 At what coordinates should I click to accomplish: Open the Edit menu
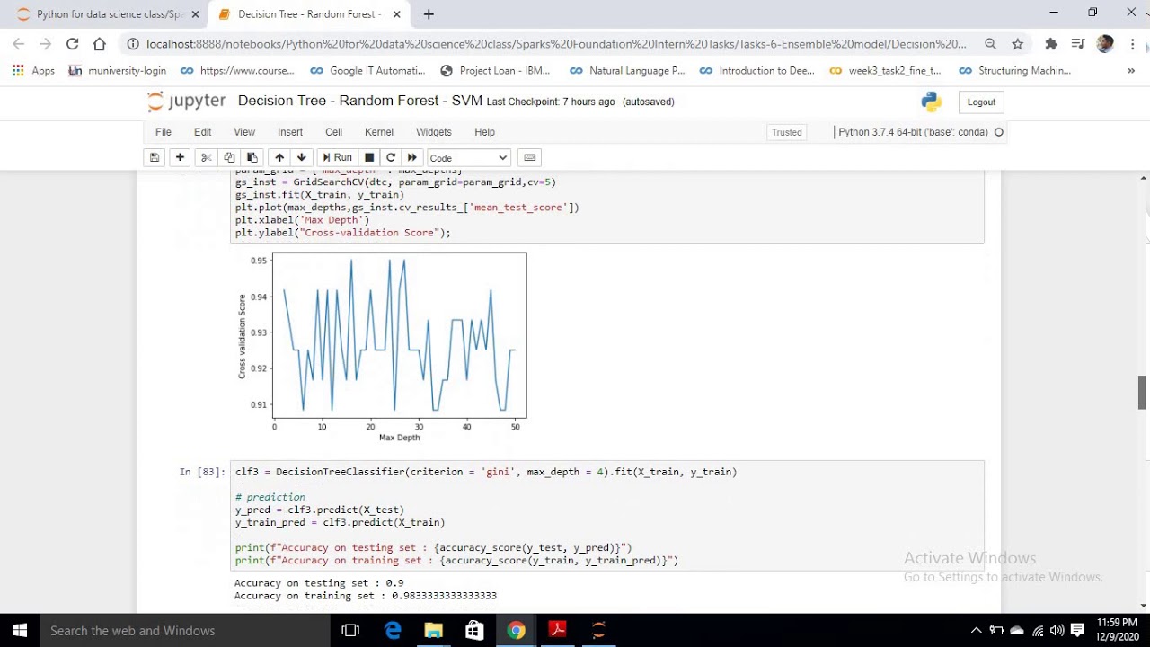coord(203,132)
